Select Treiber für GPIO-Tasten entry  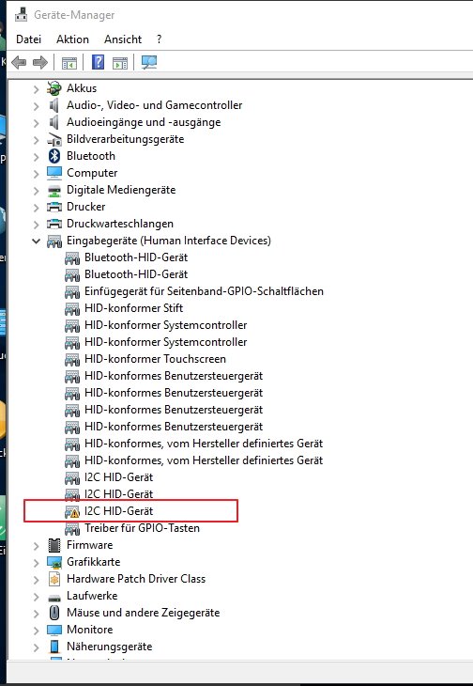[142, 528]
